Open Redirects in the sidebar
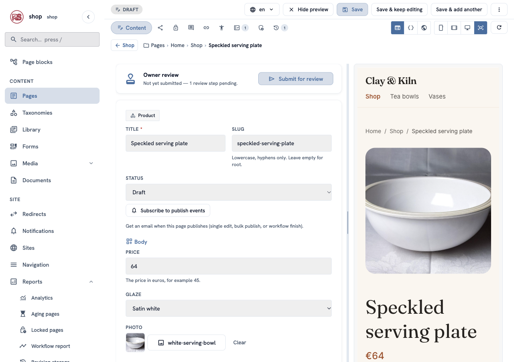This screenshot has height=362, width=514. click(52, 214)
